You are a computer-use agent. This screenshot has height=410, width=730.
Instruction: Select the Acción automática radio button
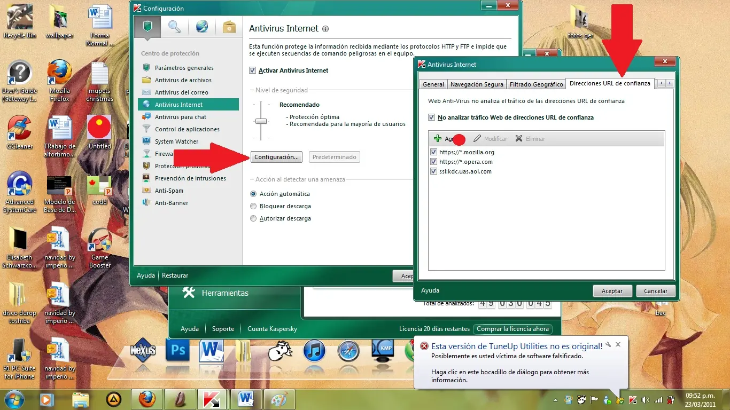254,194
